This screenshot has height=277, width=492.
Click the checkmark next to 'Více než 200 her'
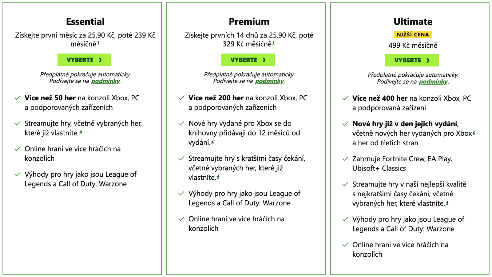[181, 98]
